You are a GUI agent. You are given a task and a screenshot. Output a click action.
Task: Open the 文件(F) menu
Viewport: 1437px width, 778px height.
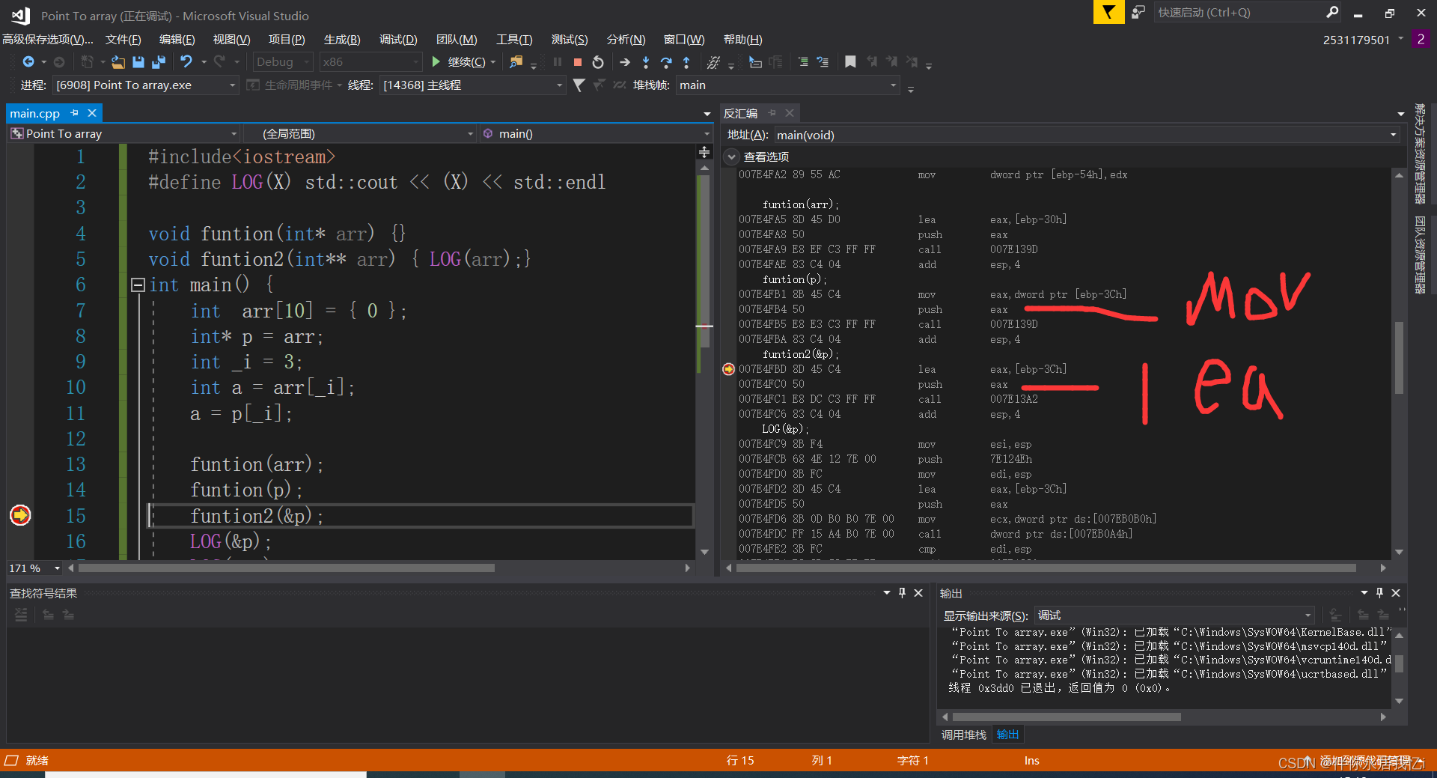click(123, 40)
